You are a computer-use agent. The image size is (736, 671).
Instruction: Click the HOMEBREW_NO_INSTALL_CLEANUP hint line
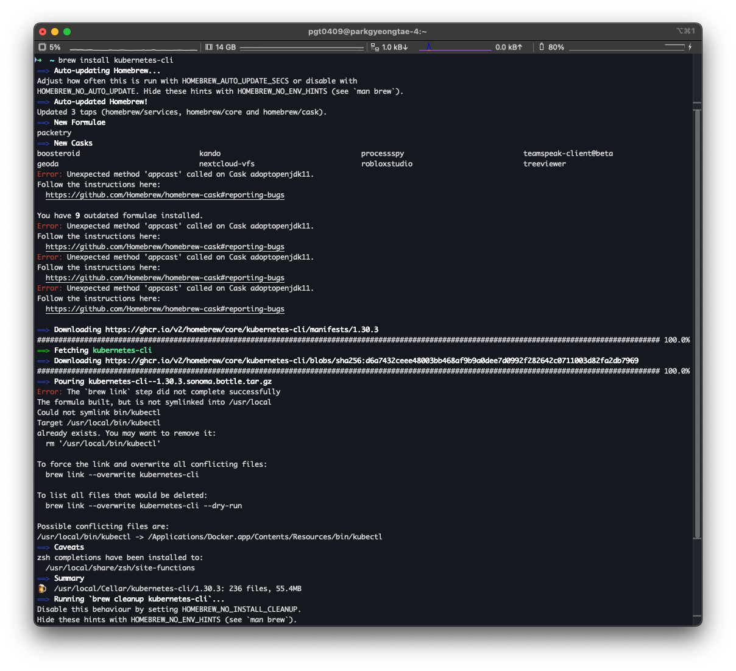[x=169, y=609]
